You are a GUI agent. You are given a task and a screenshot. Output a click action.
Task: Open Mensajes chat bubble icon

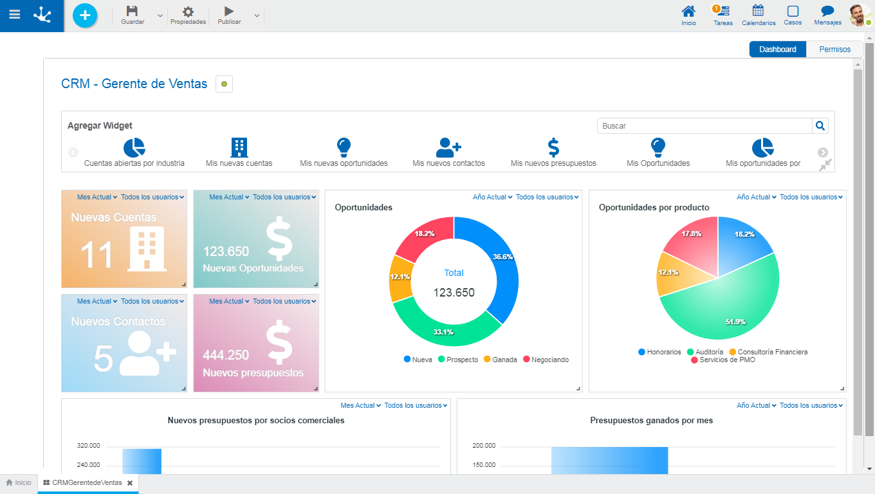coord(827,11)
